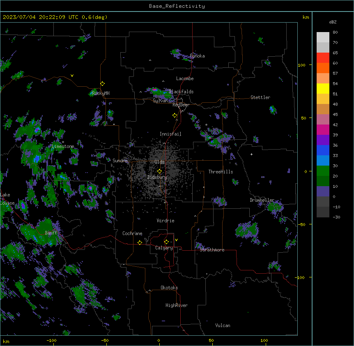Screen dimensions: 354x346
Task: Click the green echo cluster near Drumheller label
Action: point(275,207)
